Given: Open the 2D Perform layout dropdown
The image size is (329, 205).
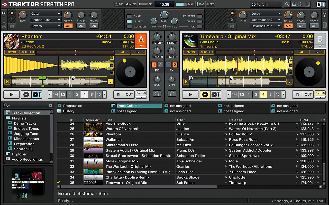Looking at the screenshot, I should click(x=266, y=4).
